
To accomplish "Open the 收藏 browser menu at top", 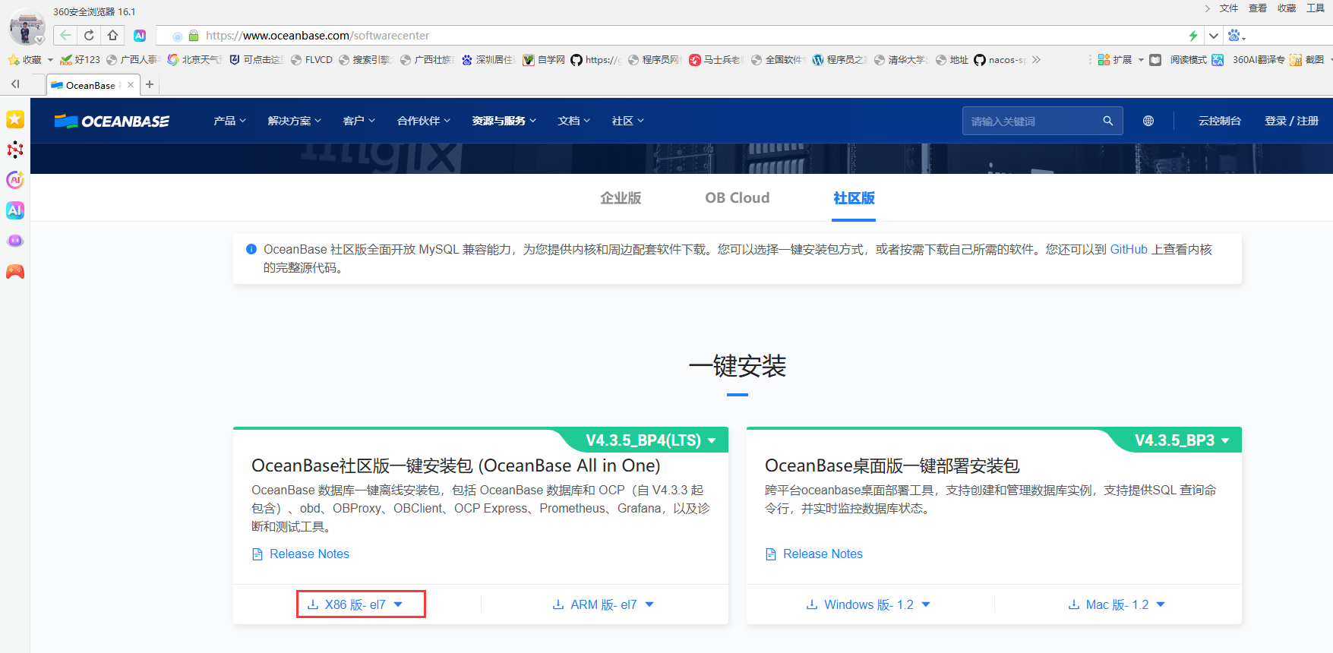I will coord(1286,8).
